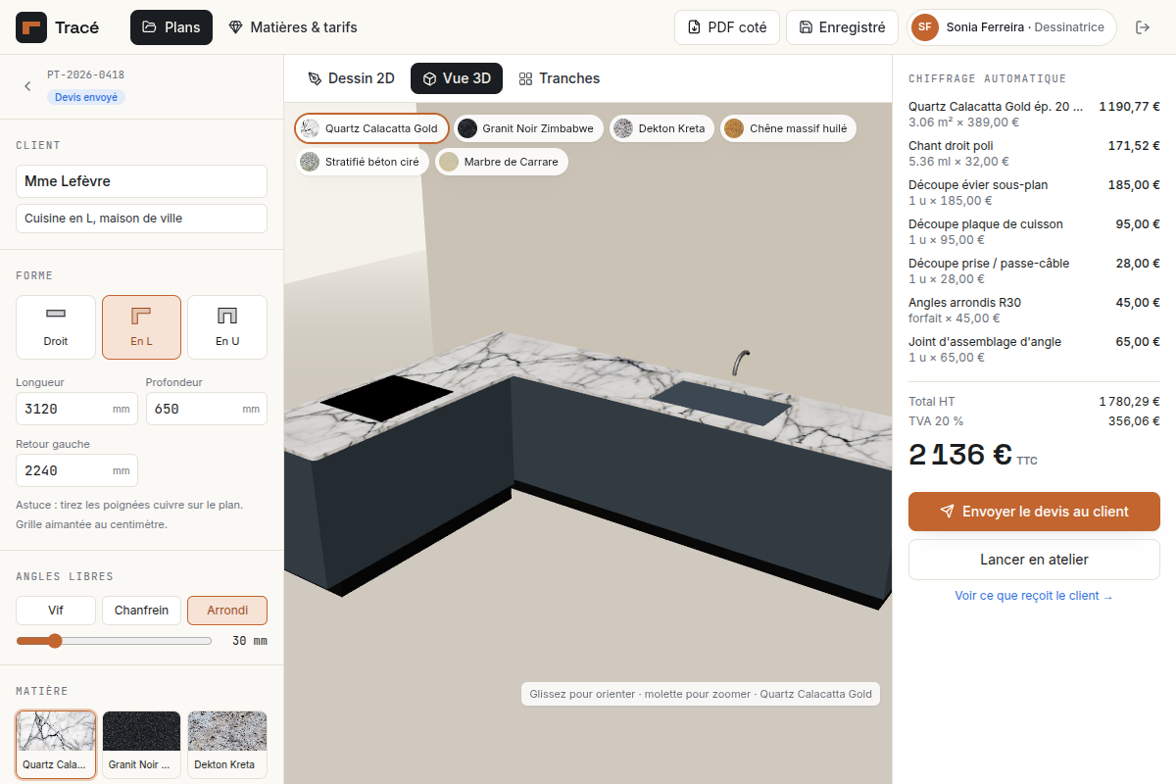
Task: Click the Angles arrondis R30 line
Action: [1034, 310]
